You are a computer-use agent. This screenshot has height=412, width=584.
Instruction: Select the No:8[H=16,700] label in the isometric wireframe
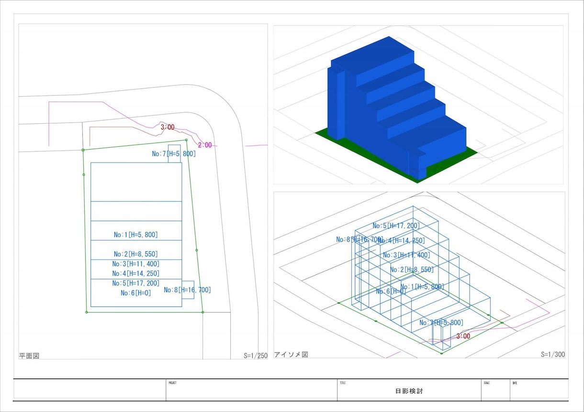click(359, 239)
